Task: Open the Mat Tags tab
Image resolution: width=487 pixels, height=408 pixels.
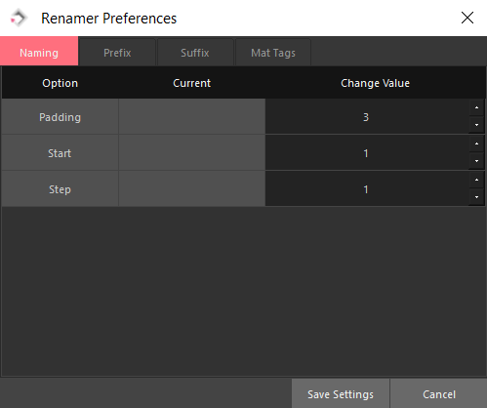Action: tap(273, 53)
